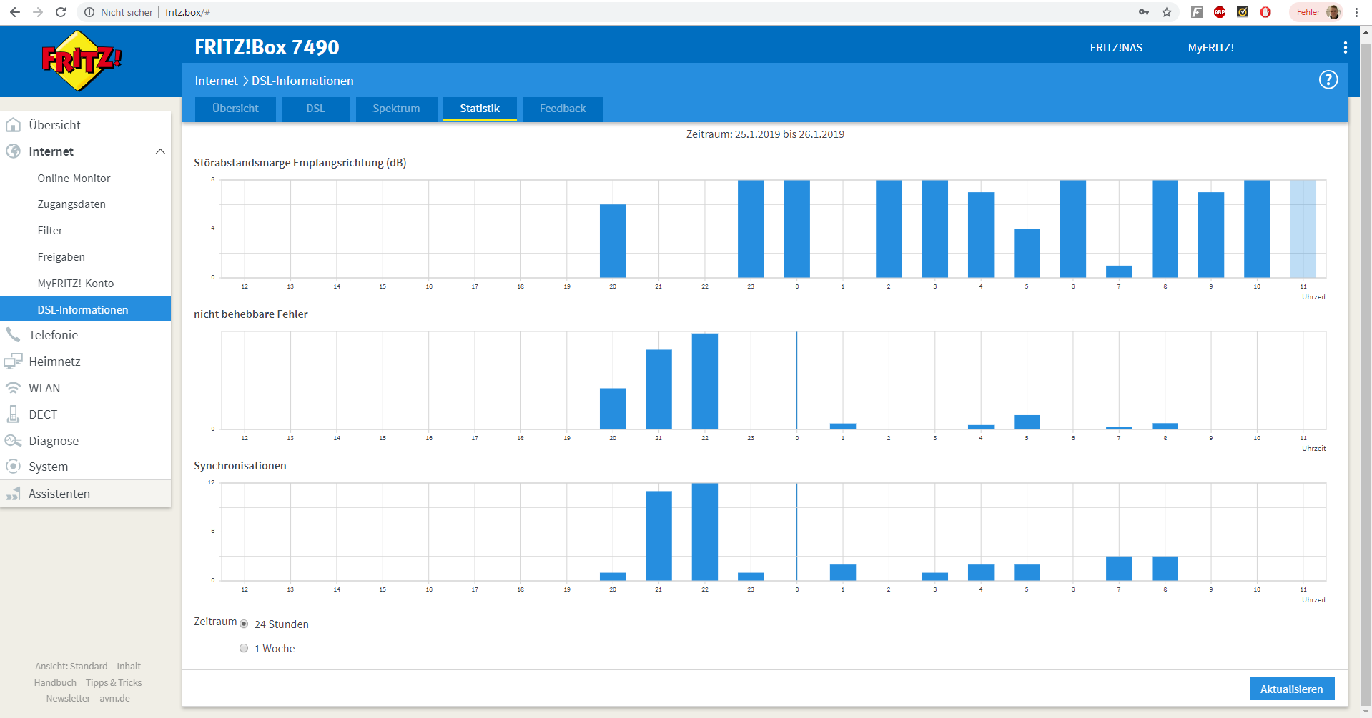Select the 1 Woche radio button
The image size is (1372, 718).
point(244,649)
